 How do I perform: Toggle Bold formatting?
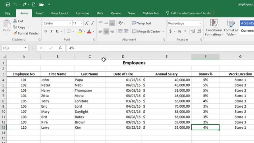pyautogui.click(x=46, y=31)
